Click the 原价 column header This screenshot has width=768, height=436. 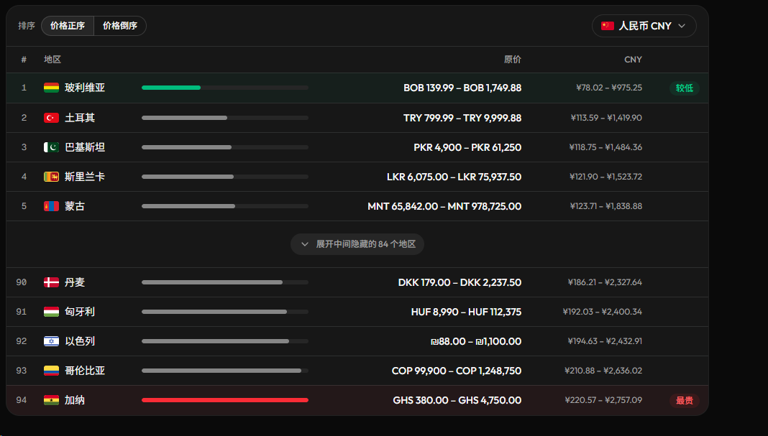(512, 59)
